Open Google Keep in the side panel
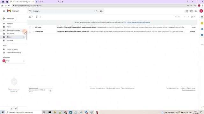Screen dimensions: 204x114 pos(202,23)
